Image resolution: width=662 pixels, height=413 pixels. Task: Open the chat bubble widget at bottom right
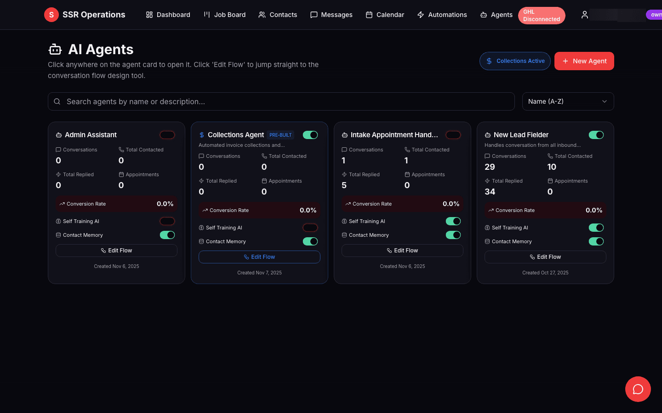(x=638, y=389)
